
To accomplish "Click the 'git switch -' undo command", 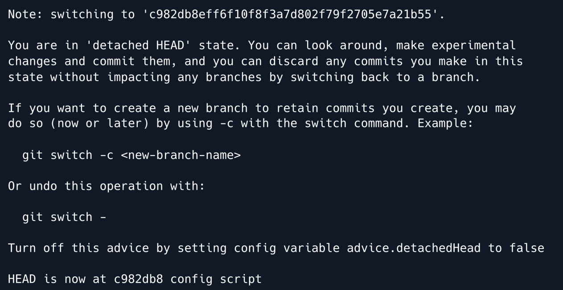I will click(x=64, y=217).
